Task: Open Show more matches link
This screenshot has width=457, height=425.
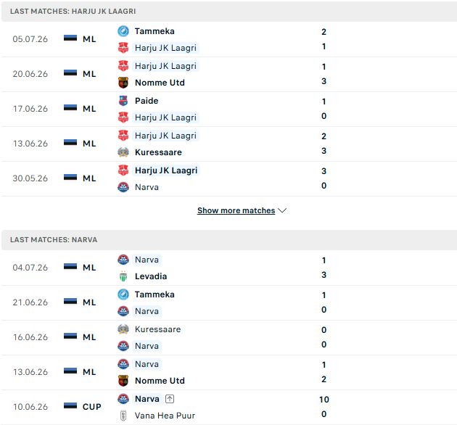Action: click(236, 210)
